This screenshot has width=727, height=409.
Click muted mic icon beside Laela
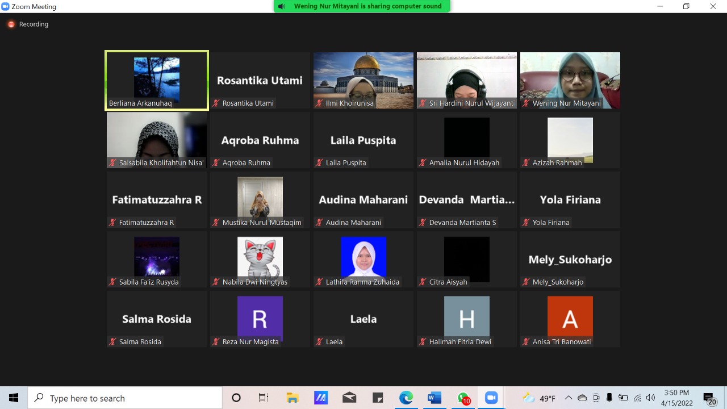pos(319,342)
